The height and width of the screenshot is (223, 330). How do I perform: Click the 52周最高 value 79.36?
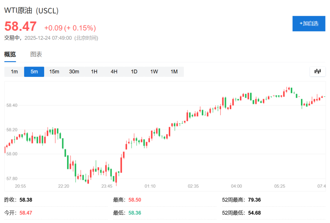point(254,200)
